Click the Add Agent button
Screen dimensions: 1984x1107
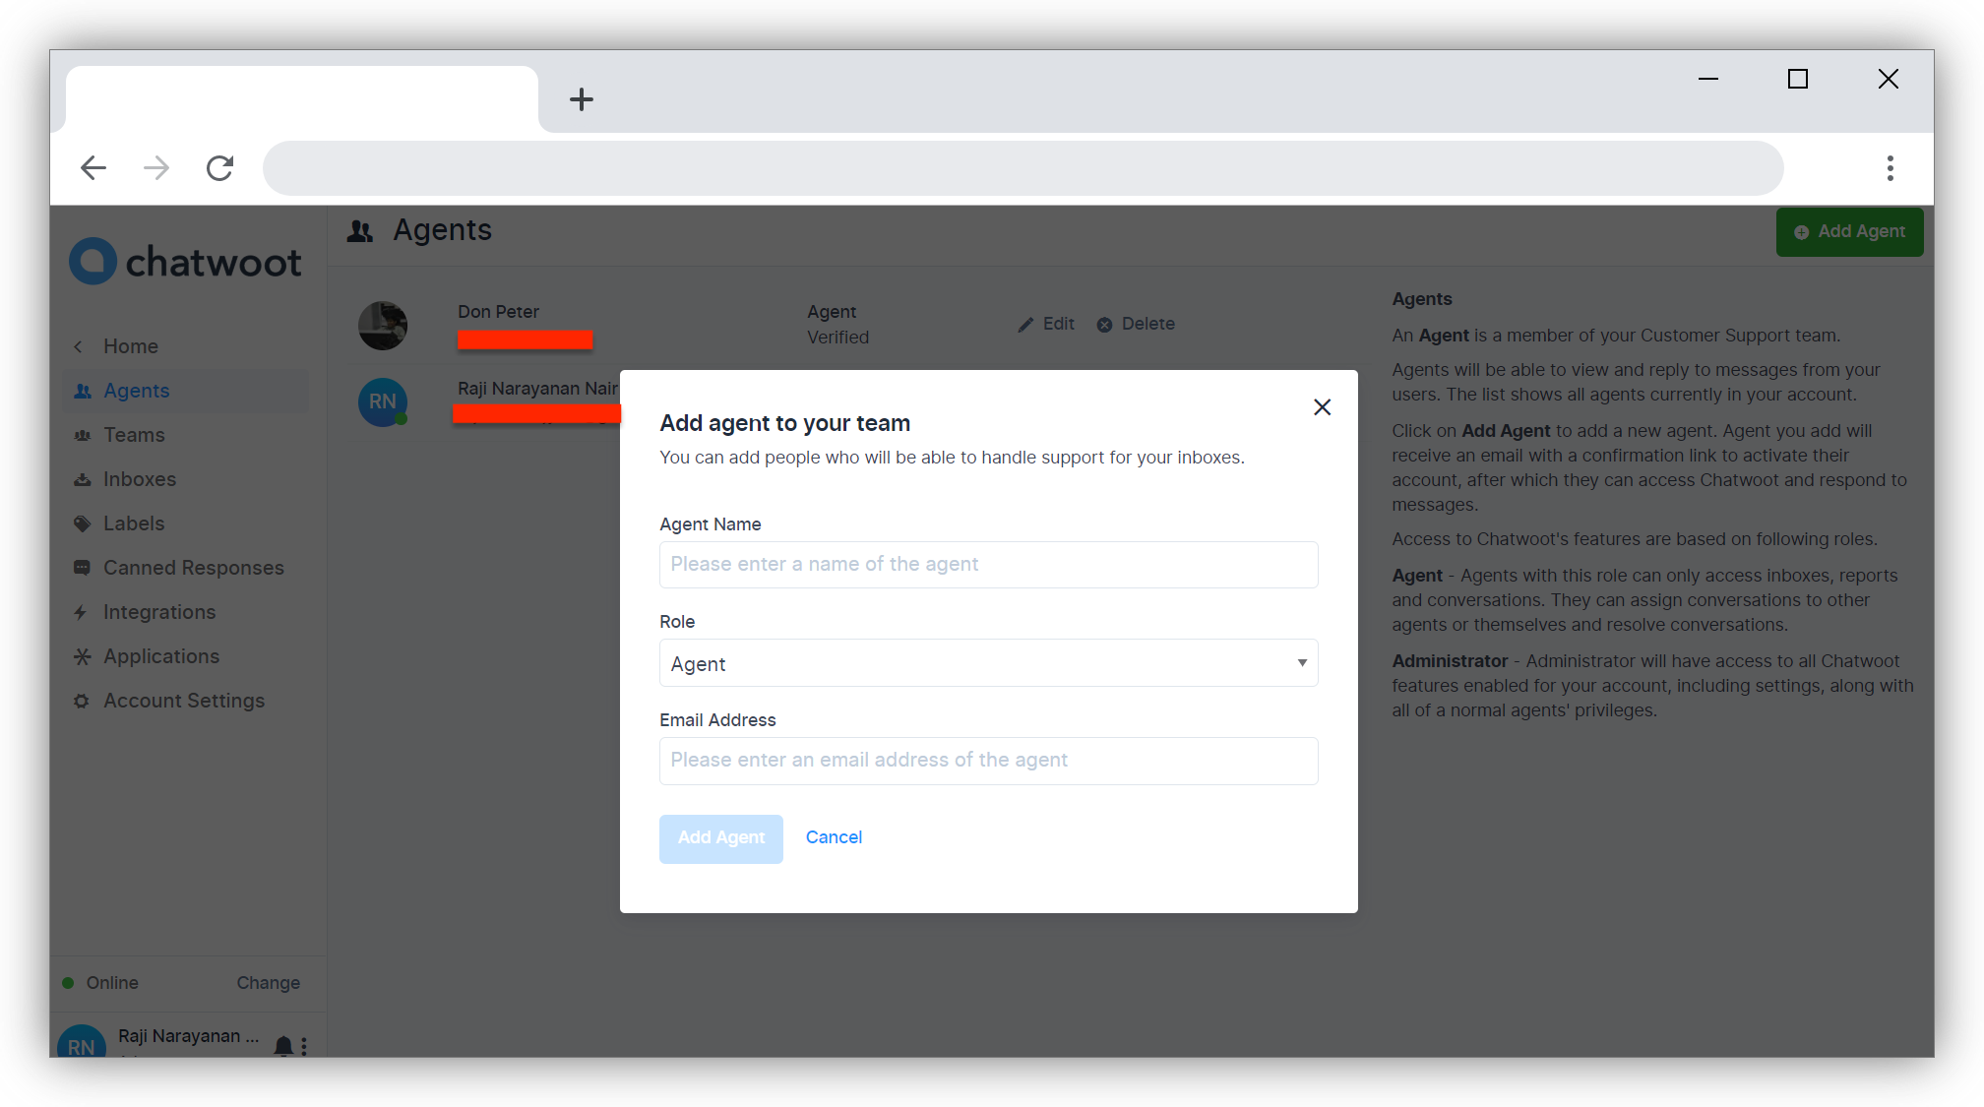click(722, 837)
